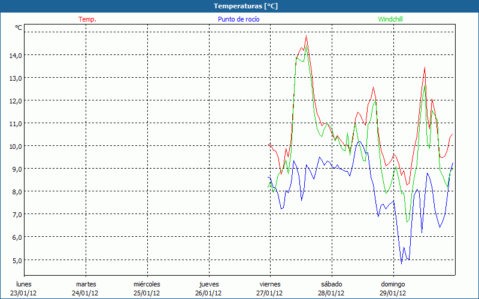Select the sábado 28/01/12 date label
Screen dimensions: 479x299
coord(331,288)
